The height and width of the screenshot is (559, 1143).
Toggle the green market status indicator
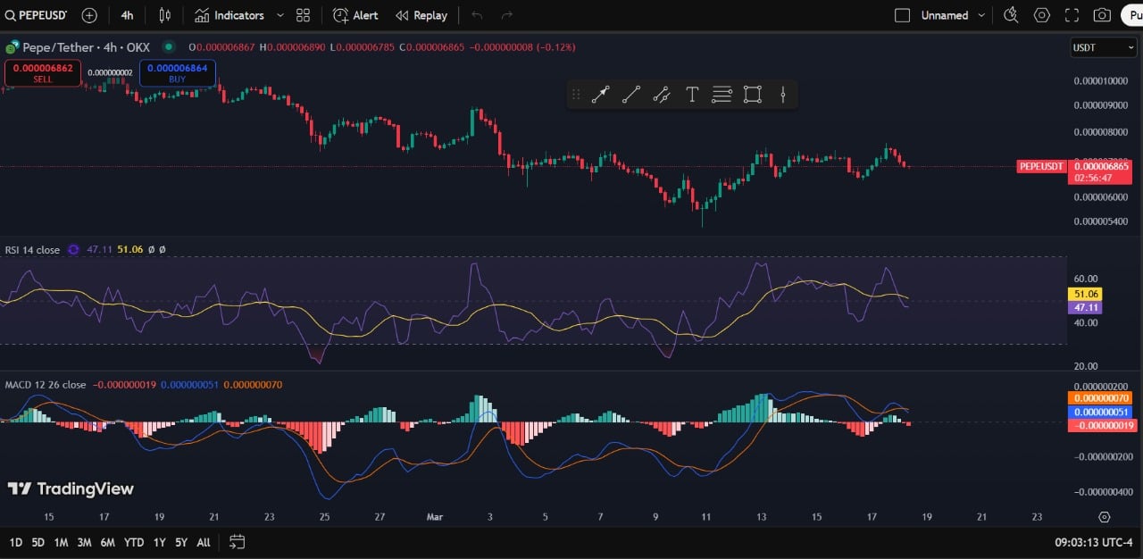pos(168,46)
